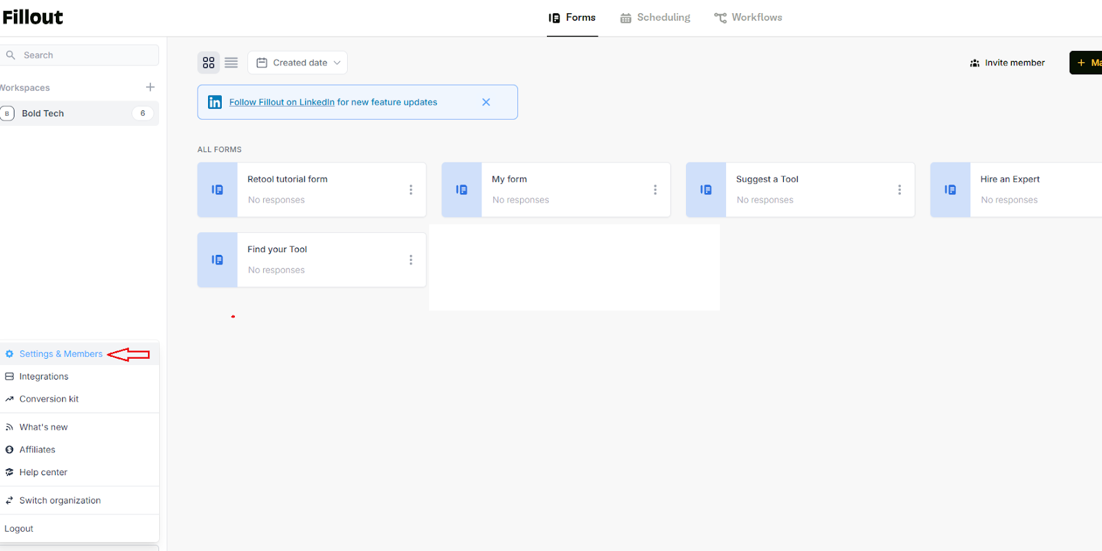Choose Switch organization
This screenshot has height=551, width=1102.
pyautogui.click(x=79, y=501)
